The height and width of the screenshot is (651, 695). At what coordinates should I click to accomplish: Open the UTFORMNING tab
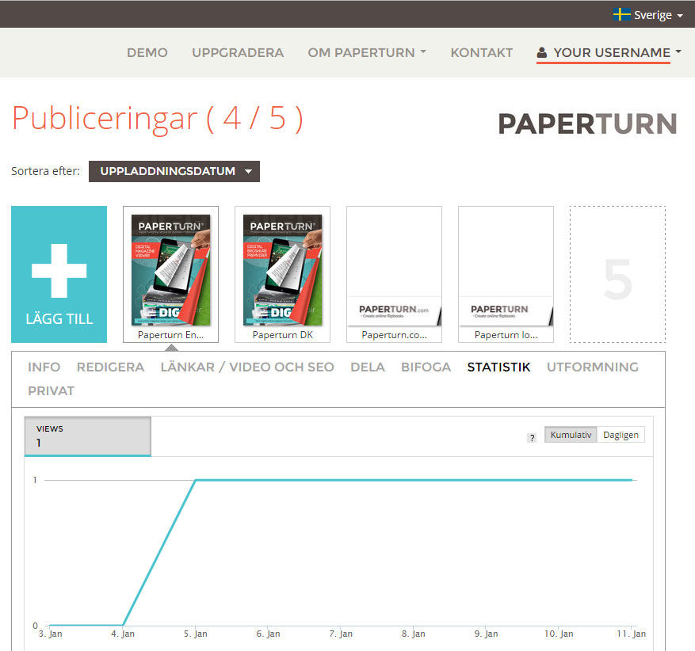point(593,367)
